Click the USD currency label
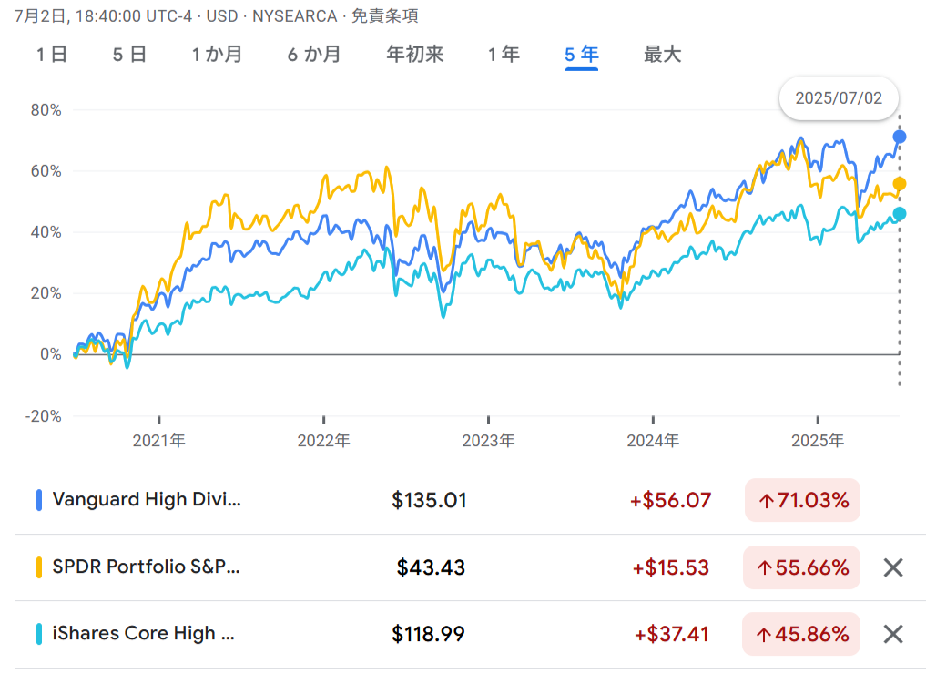Screen dimensions: 926x684 (x=222, y=16)
